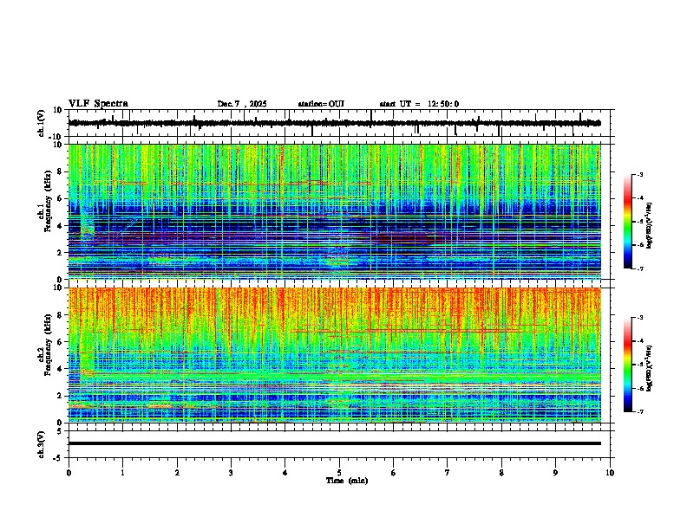Click the "0" tick on the time axis
This screenshot has width=687, height=530.
(x=69, y=473)
